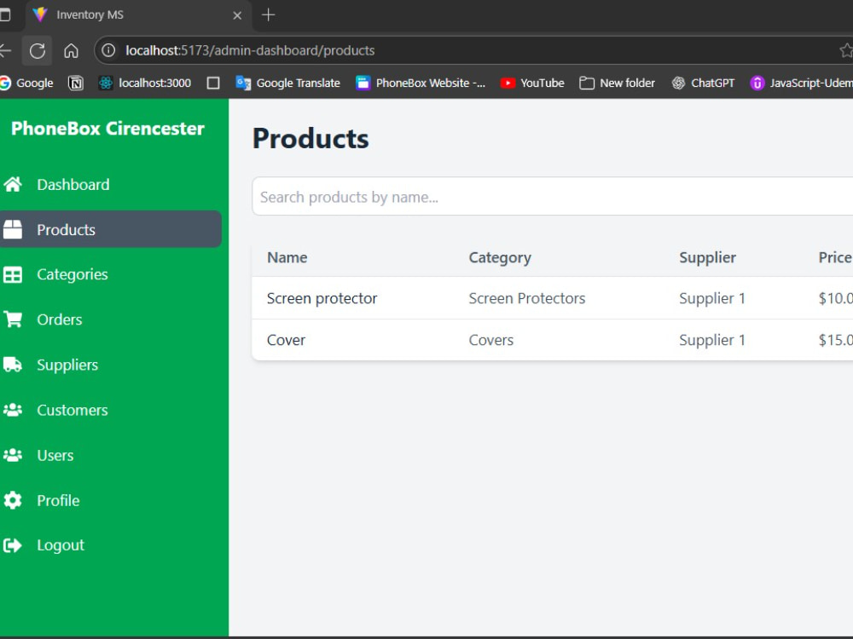Reload the page with the refresh button
Image resolution: width=853 pixels, height=639 pixels.
[x=37, y=50]
